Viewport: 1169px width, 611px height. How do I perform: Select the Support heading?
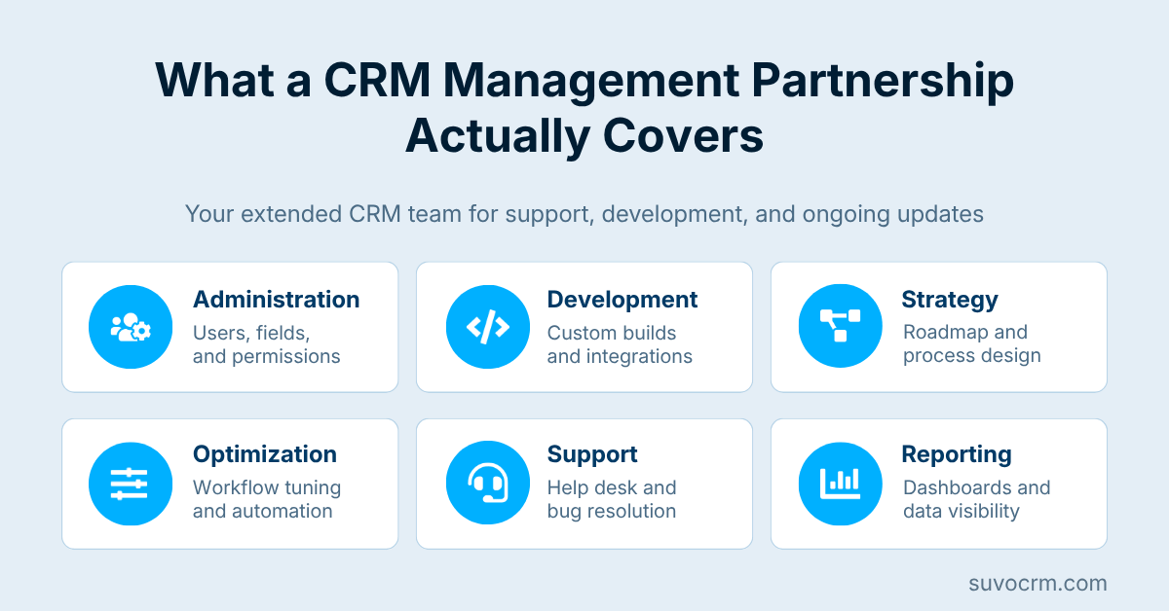tap(592, 454)
